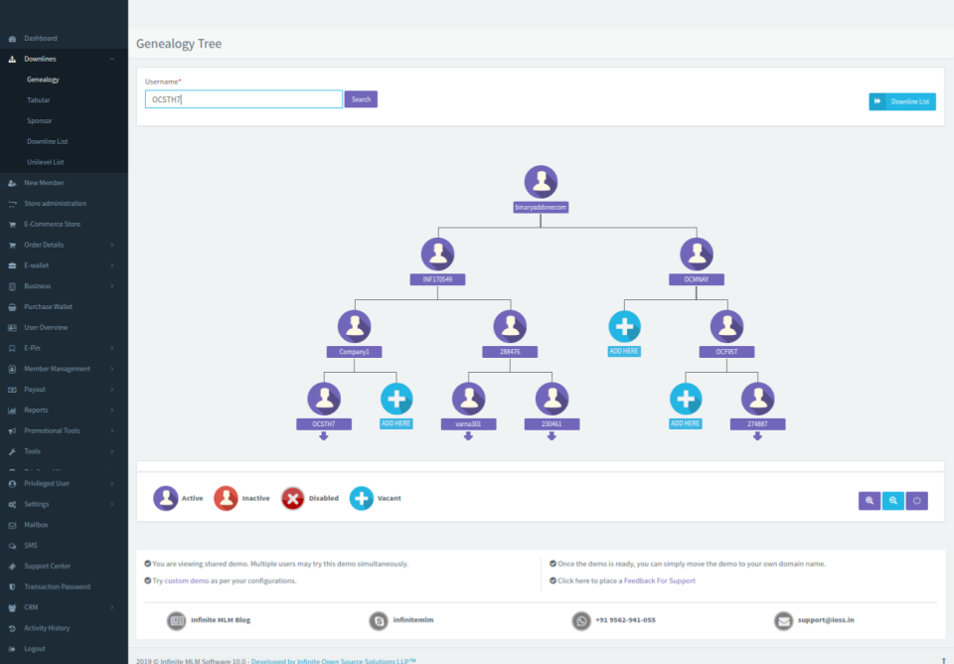This screenshot has height=664, width=954.
Task: Click the Skype icon for infinitemlm
Action: pyautogui.click(x=379, y=620)
